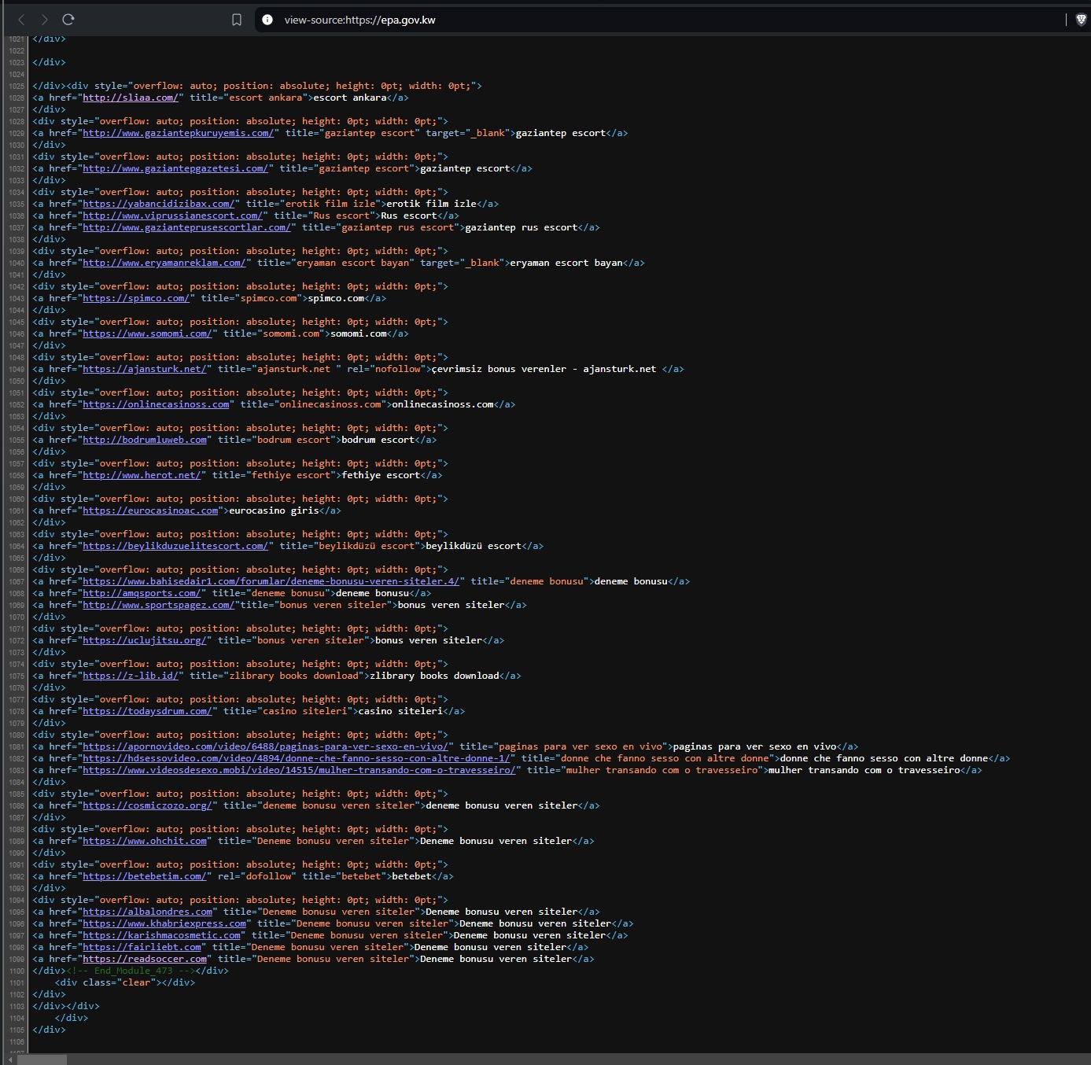This screenshot has height=1065, width=1091.
Task: Click the bookmark icon above the source code
Action: pyautogui.click(x=236, y=20)
